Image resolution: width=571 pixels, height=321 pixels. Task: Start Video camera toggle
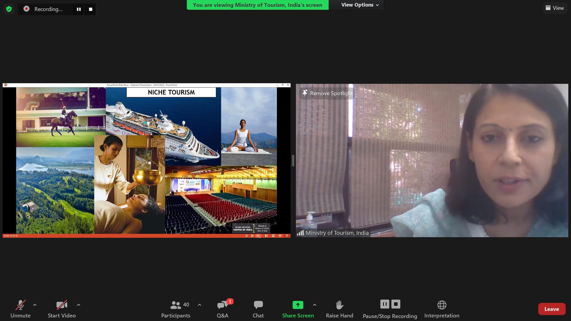[x=62, y=309]
